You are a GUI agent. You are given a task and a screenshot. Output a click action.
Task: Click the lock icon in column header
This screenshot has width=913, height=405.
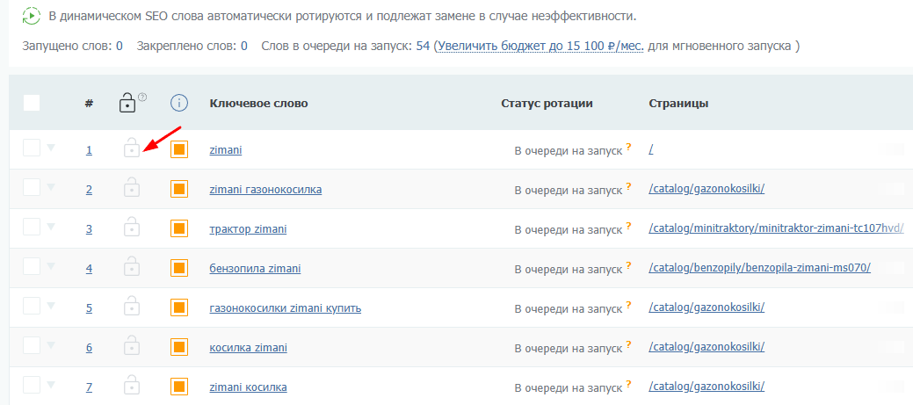[x=128, y=104]
